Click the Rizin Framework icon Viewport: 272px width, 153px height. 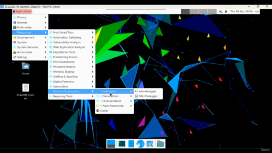pyautogui.click(x=98, y=106)
